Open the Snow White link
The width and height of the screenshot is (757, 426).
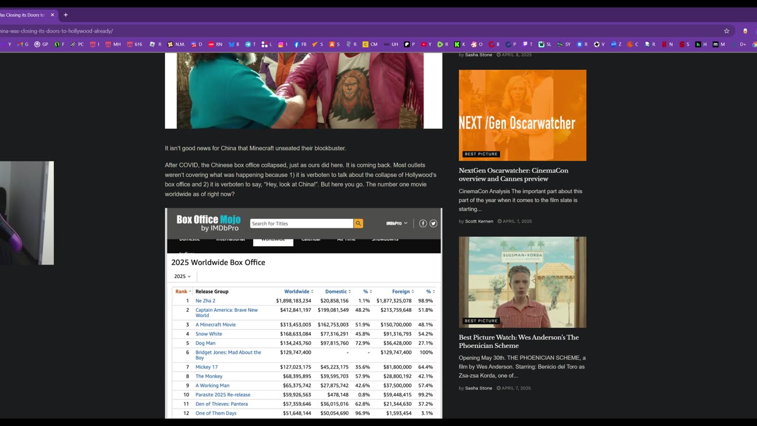pyautogui.click(x=209, y=334)
